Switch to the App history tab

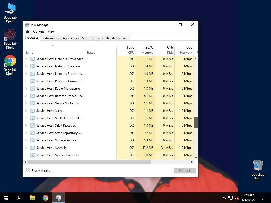pos(71,38)
